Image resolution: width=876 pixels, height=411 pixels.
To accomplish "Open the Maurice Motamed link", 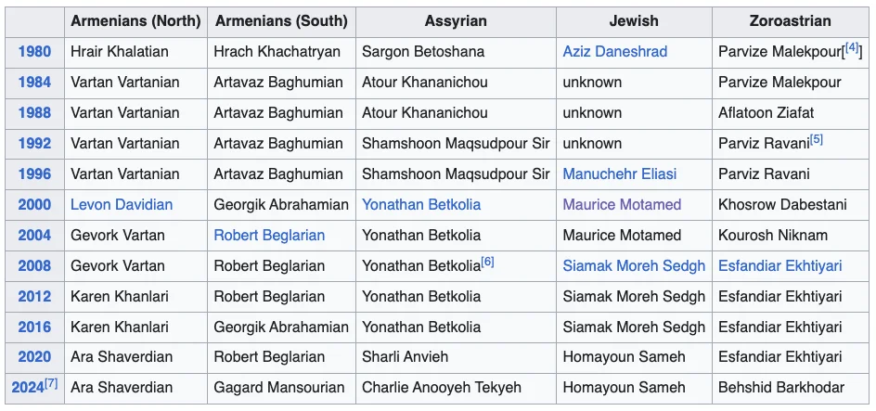I will pos(622,205).
